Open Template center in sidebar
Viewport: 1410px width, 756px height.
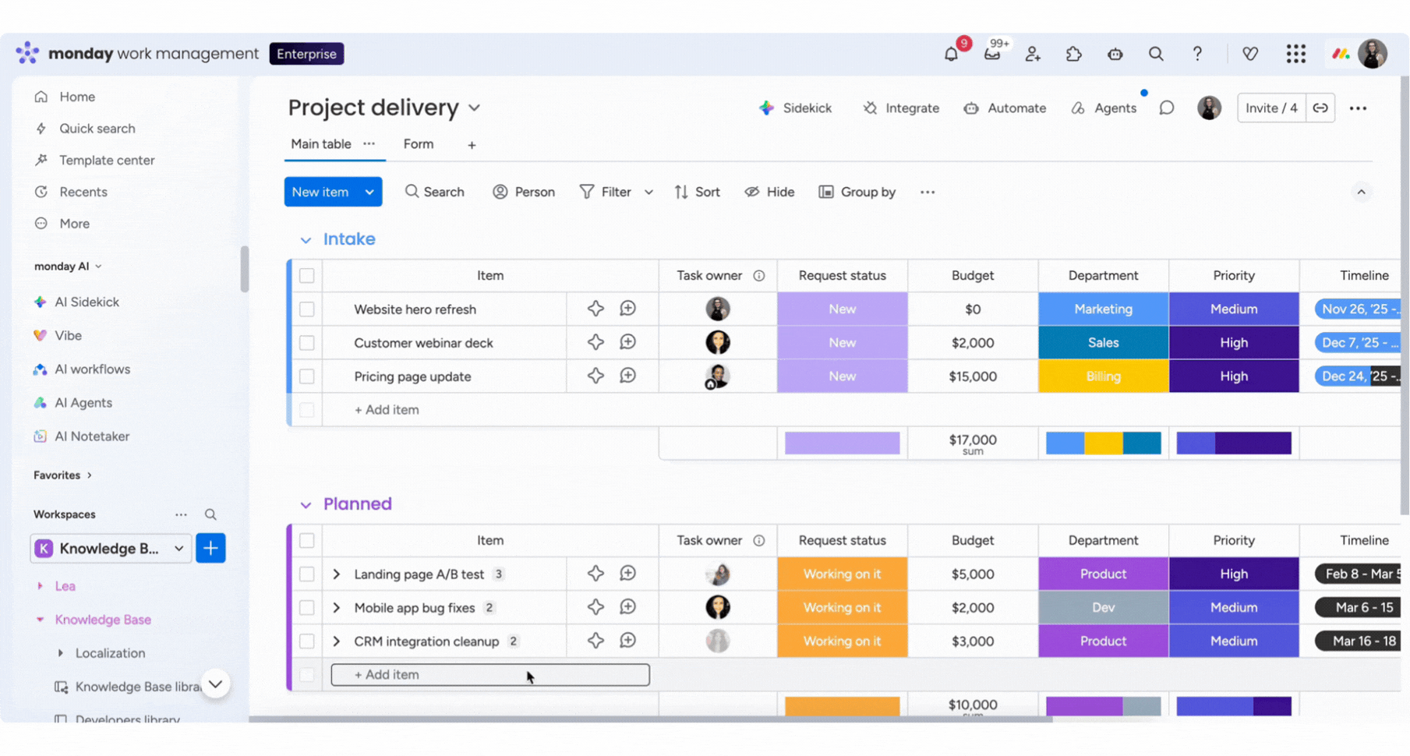pyautogui.click(x=107, y=160)
